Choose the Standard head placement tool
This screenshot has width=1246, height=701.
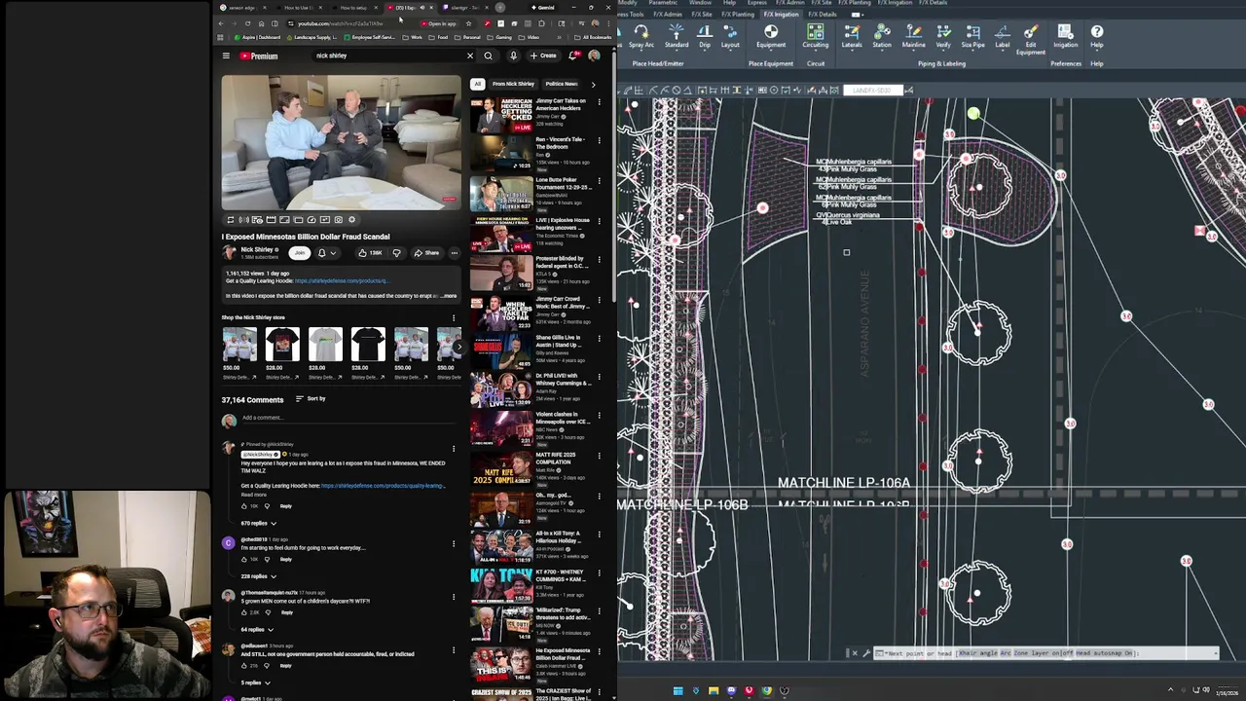[x=677, y=36]
